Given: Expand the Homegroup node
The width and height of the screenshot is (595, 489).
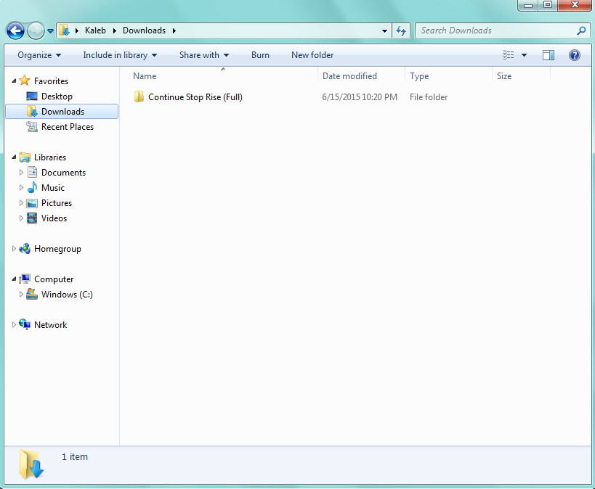Looking at the screenshot, I should [14, 249].
